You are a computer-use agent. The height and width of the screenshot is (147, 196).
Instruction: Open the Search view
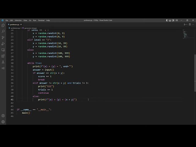[x=3, y=31]
